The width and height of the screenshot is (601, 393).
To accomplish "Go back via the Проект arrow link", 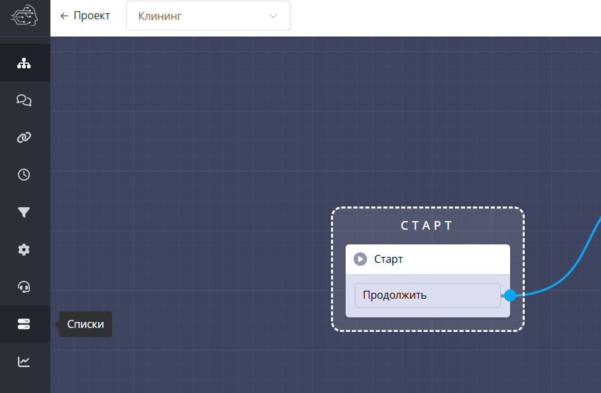I will point(85,16).
